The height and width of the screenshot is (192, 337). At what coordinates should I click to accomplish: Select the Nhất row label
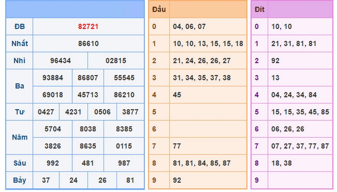point(20,44)
